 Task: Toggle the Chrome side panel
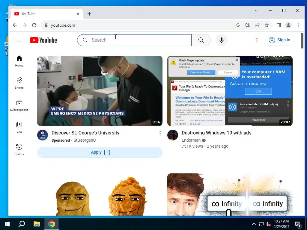pyautogui.click(x=279, y=25)
